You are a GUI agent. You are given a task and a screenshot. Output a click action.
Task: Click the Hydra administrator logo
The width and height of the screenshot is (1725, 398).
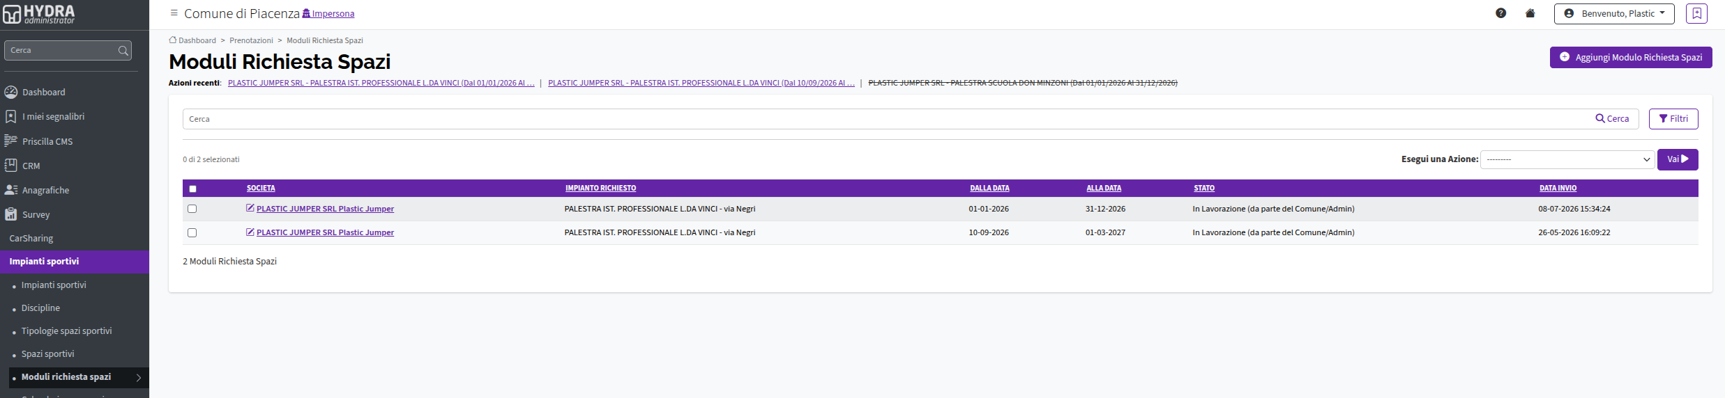tap(39, 14)
